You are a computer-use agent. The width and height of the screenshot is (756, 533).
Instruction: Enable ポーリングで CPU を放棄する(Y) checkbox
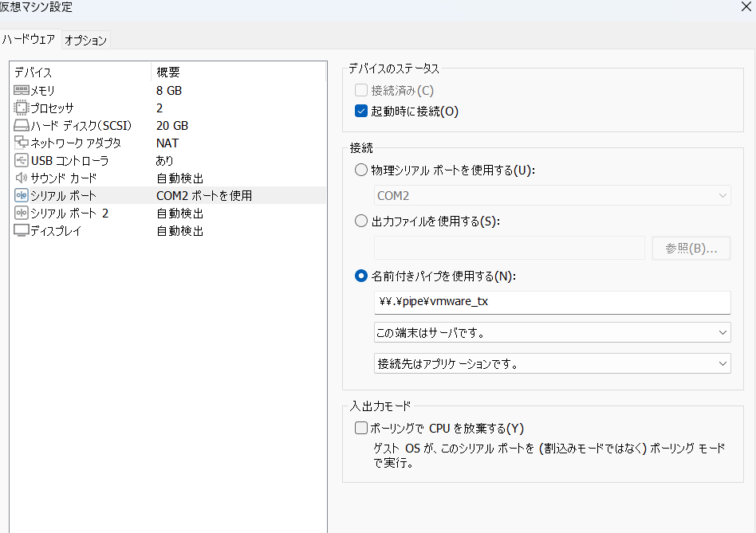pyautogui.click(x=361, y=428)
